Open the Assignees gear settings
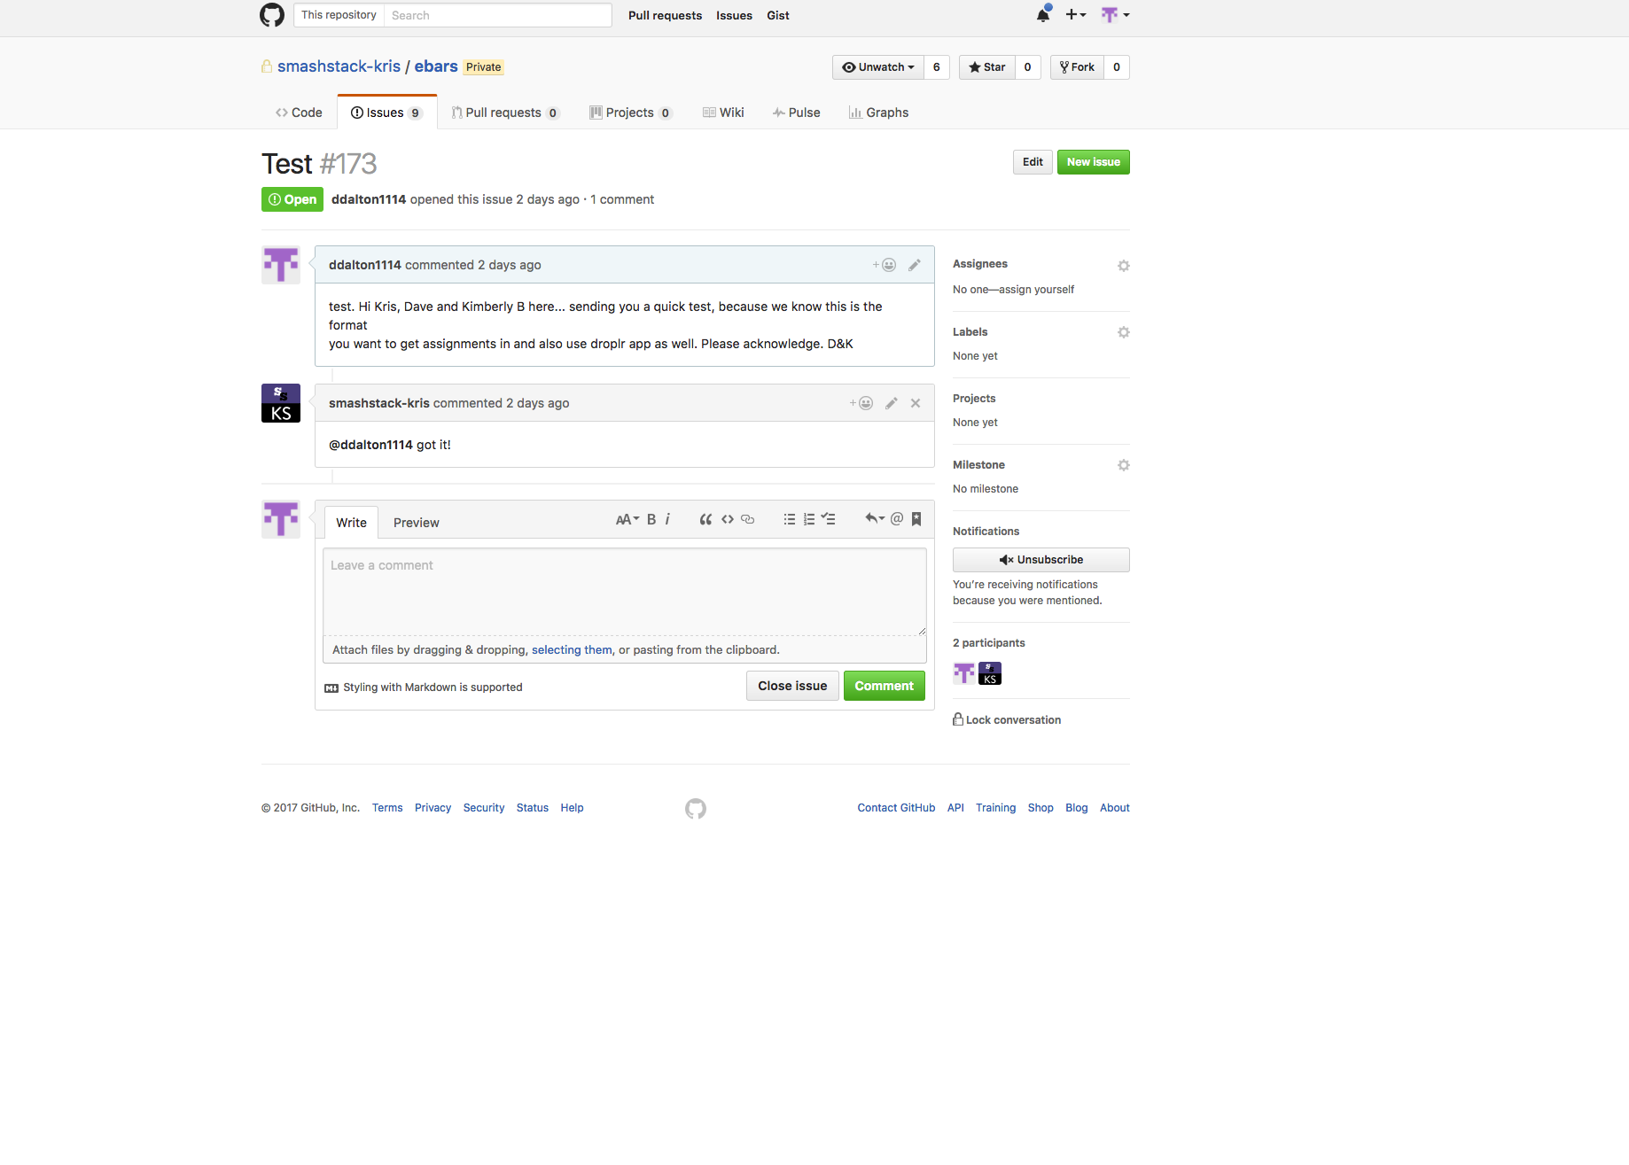This screenshot has height=1165, width=1629. (x=1124, y=266)
